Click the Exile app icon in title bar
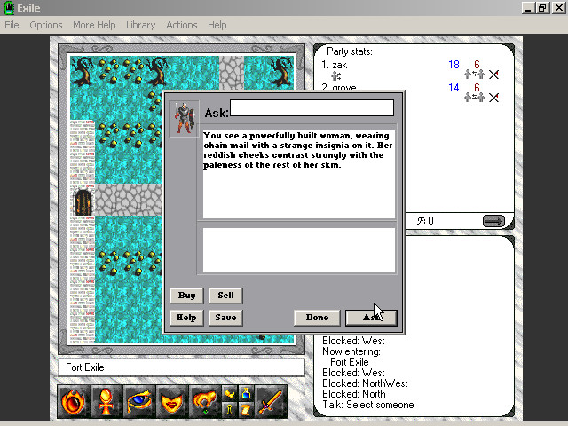The image size is (568, 426). click(9, 8)
